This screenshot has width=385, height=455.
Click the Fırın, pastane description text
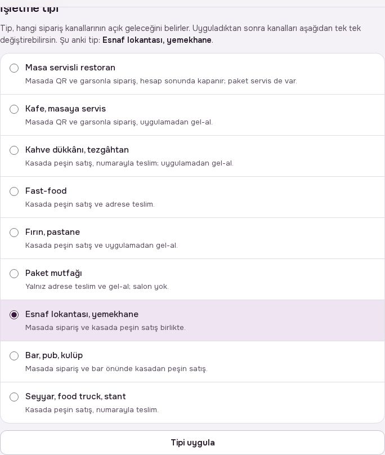pyautogui.click(x=101, y=246)
